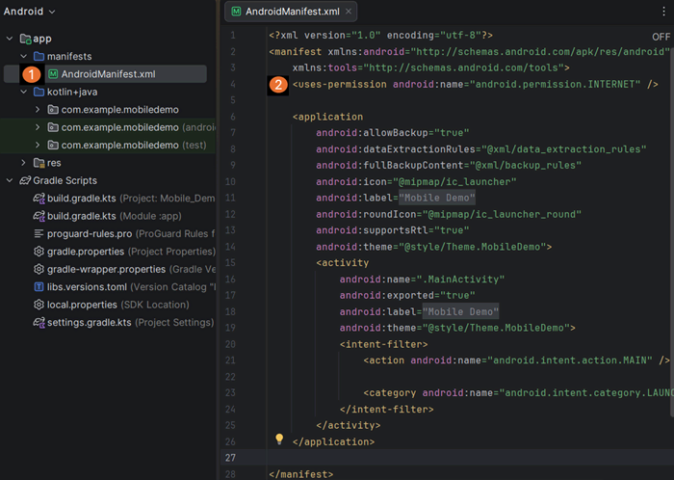Image resolution: width=674 pixels, height=480 pixels.
Task: Click the settings.gradle.kts file icon
Action: pos(39,322)
